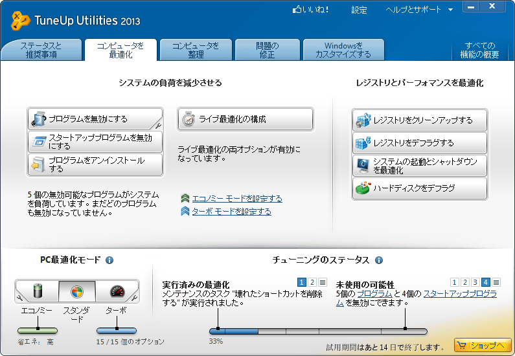
Task: Open turbo mode wrench settings corner
Action: 134,298
